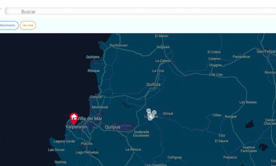Click the lowest gray marker in Limache cluster

[150, 118]
